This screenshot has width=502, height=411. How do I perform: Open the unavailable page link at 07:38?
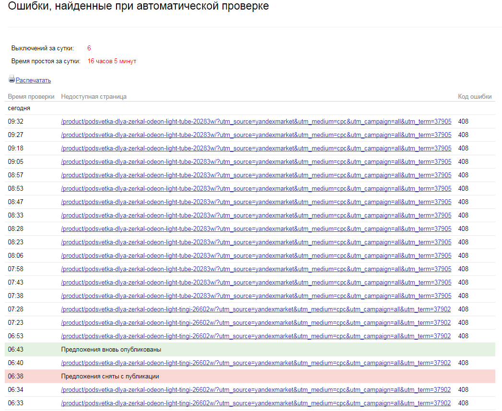point(256,296)
